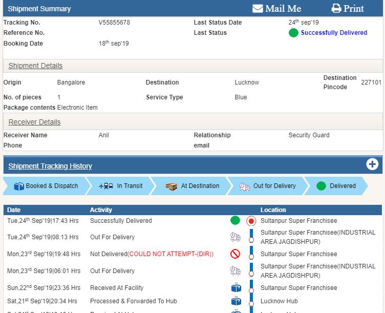385x313 pixels.
Task: Click Processed & Forwarded To Hub box icon
Action: (x=236, y=301)
